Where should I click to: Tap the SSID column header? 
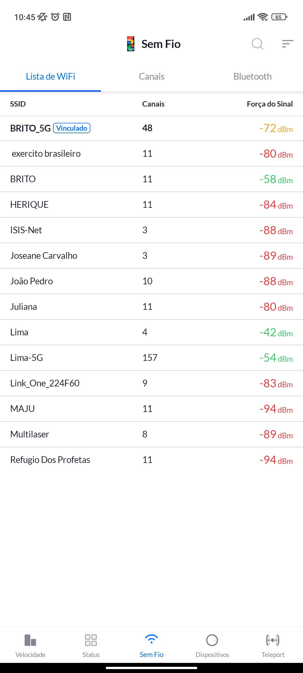(18, 104)
